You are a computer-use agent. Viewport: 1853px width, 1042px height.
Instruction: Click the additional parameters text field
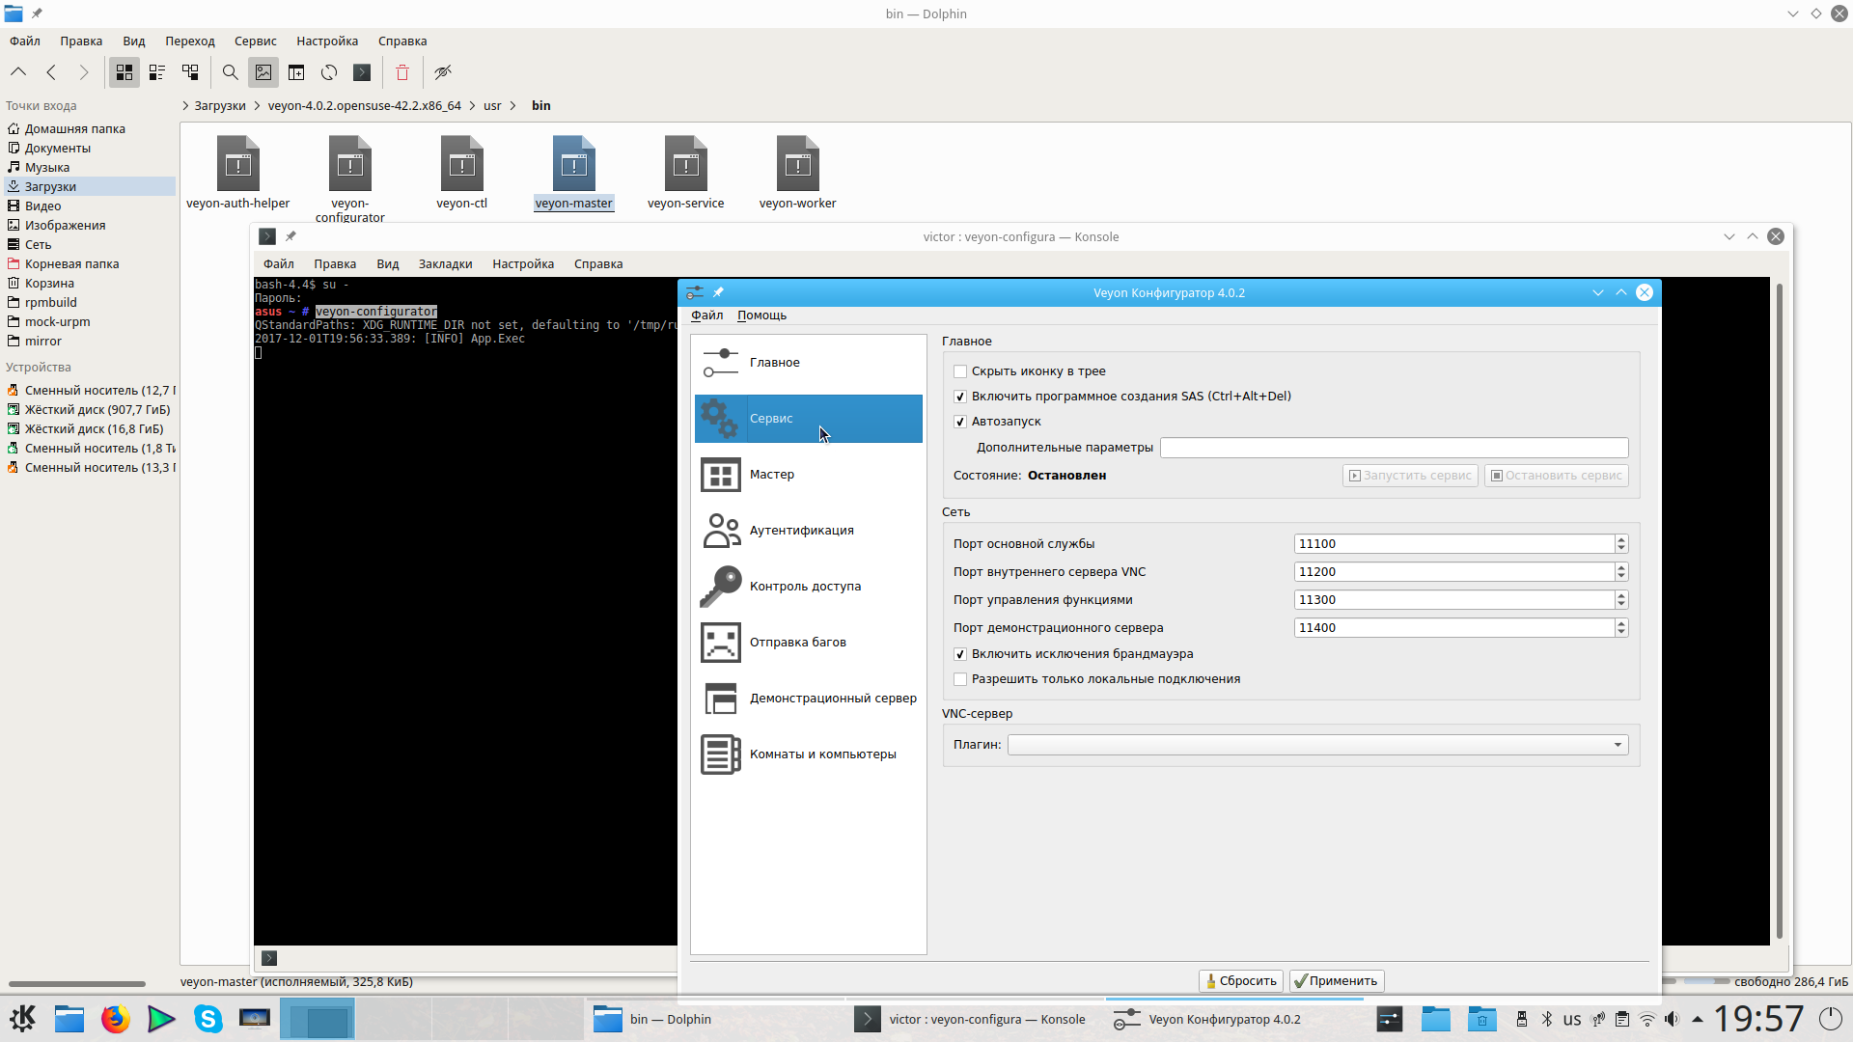(x=1393, y=448)
